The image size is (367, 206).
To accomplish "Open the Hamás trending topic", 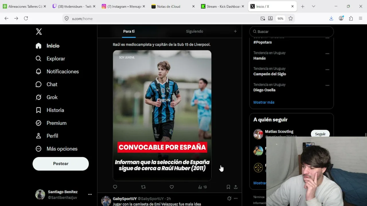I will [259, 58].
